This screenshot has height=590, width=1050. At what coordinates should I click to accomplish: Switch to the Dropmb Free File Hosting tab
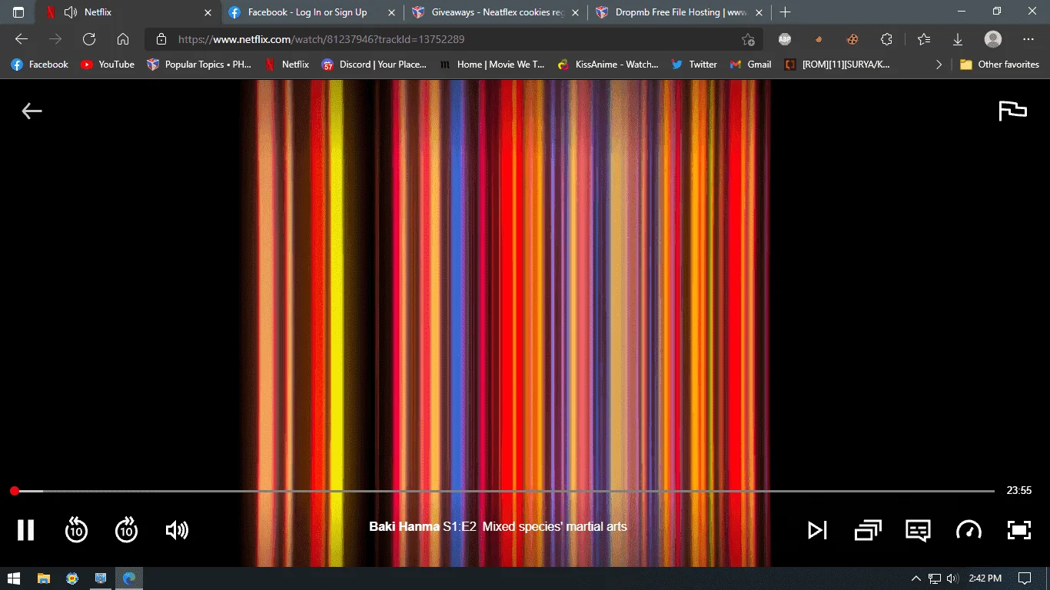pyautogui.click(x=680, y=12)
